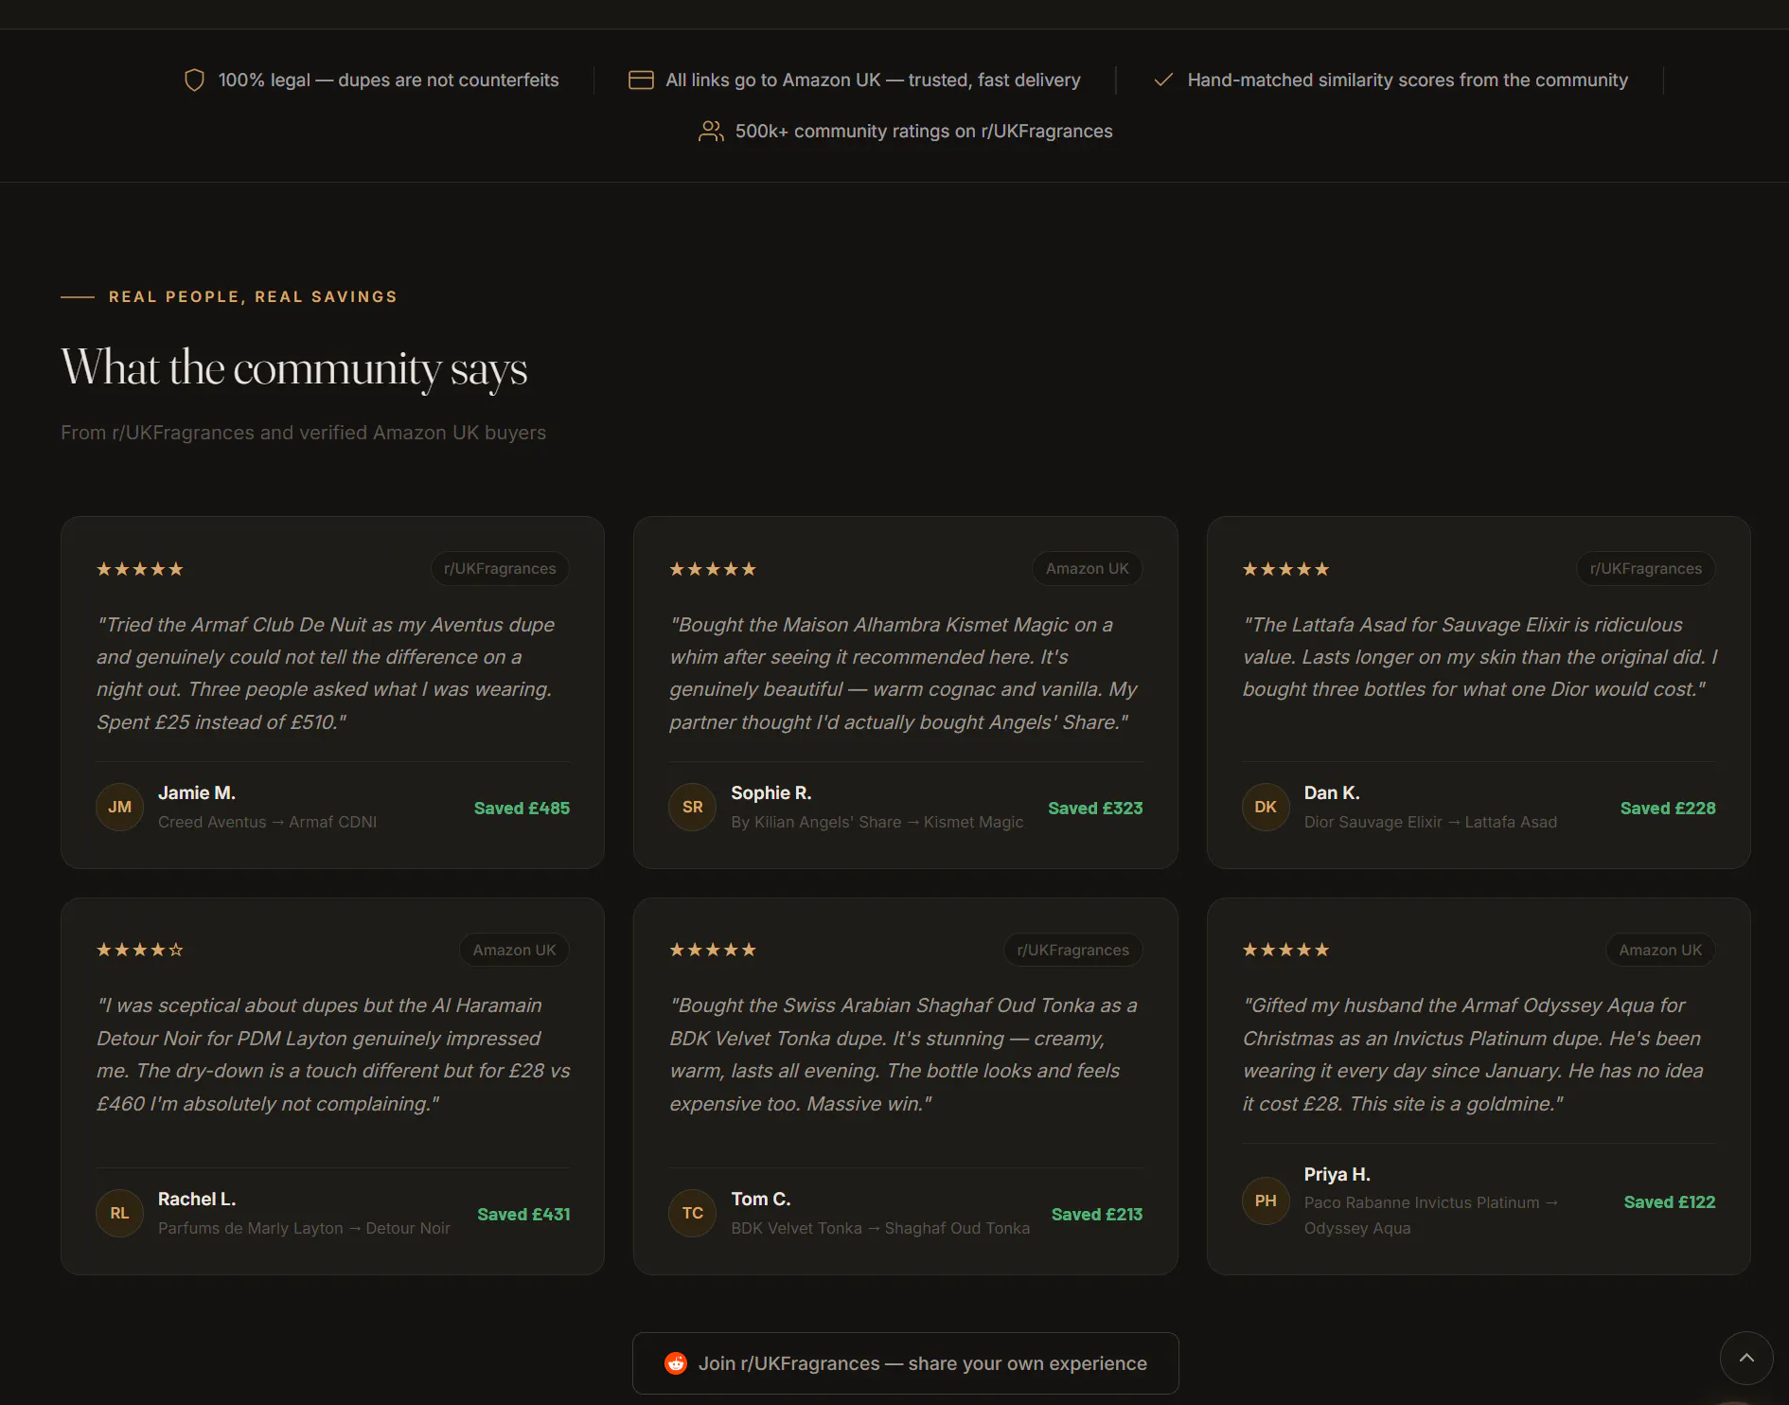The height and width of the screenshot is (1405, 1789).
Task: Click the name Dan K.
Action: [1332, 793]
